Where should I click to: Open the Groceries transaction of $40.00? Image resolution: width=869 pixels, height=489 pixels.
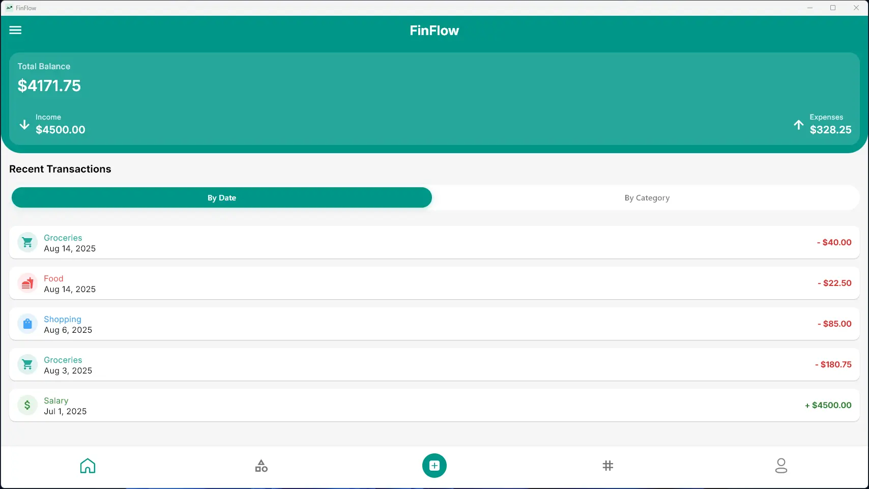pos(434,242)
